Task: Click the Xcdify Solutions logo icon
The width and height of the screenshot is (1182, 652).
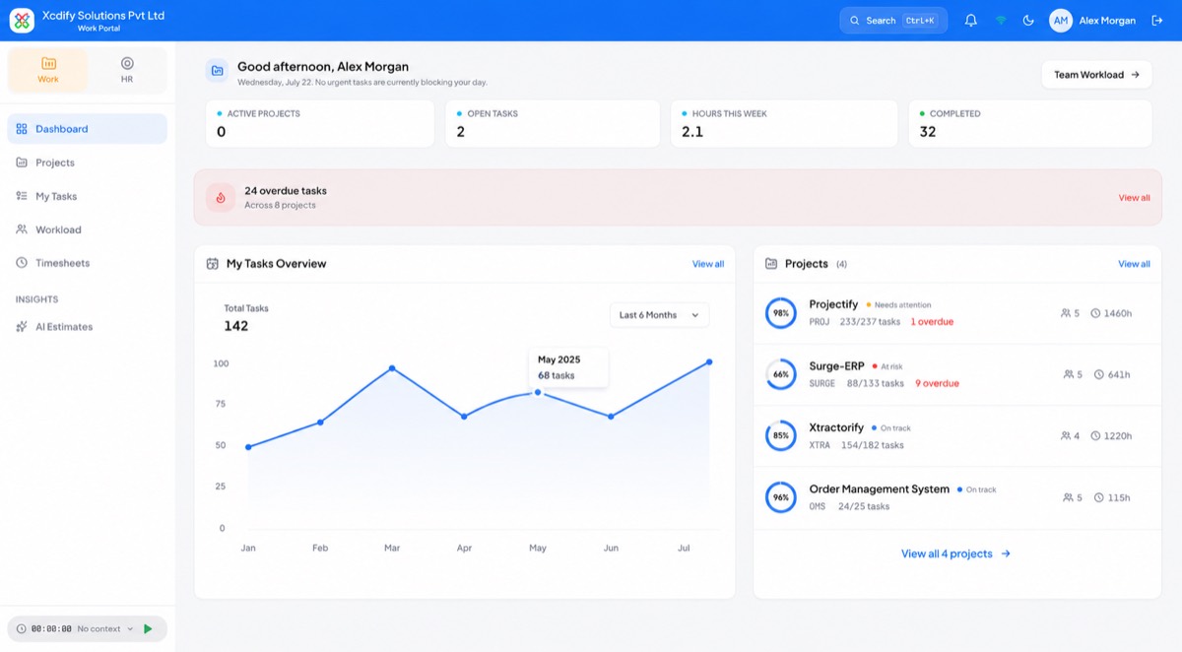Action: [x=22, y=21]
